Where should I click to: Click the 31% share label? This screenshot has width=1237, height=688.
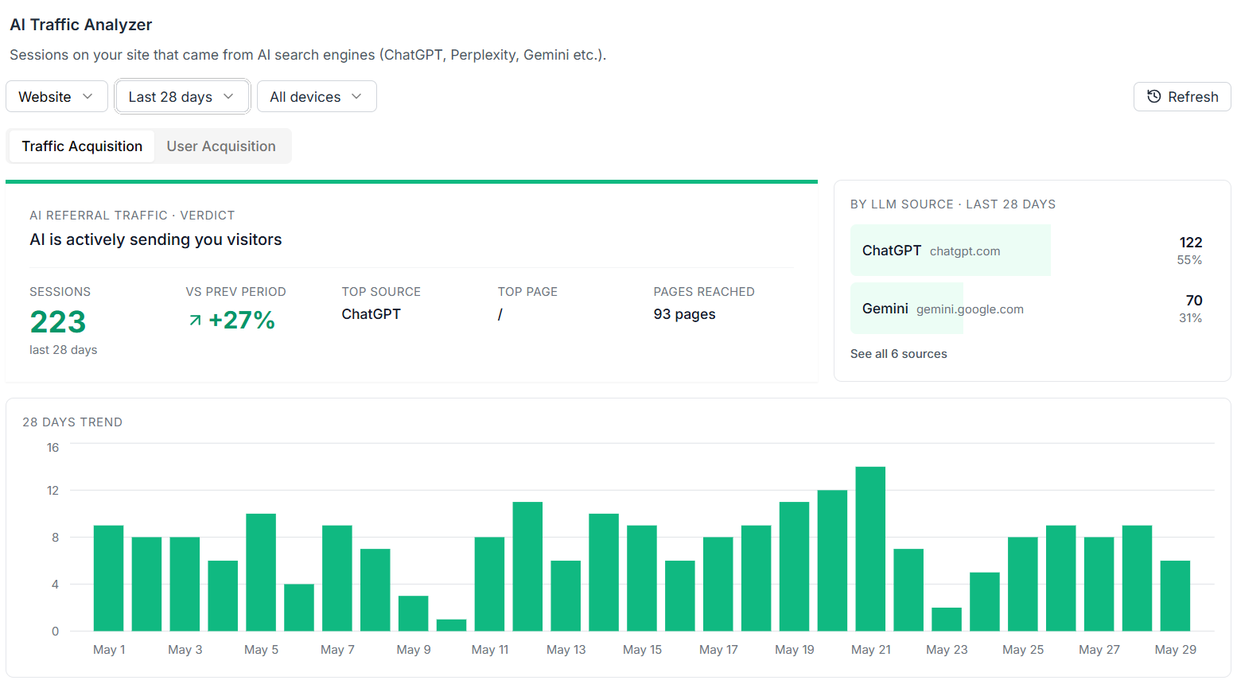[1190, 318]
